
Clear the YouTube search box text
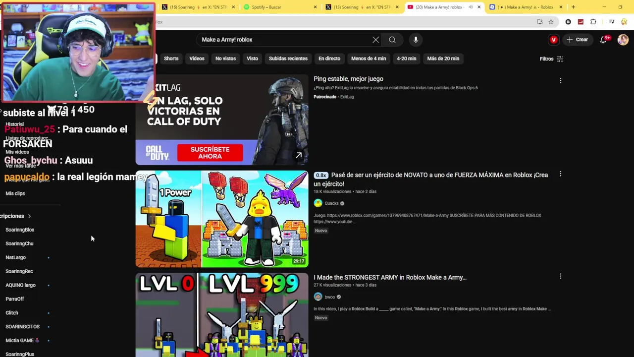(x=375, y=40)
